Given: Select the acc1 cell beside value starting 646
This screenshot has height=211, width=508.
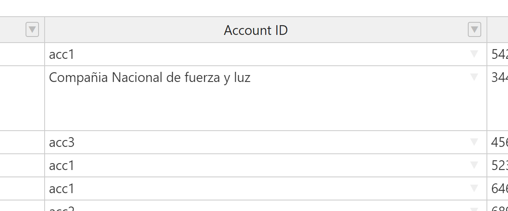Looking at the screenshot, I should (266, 189).
